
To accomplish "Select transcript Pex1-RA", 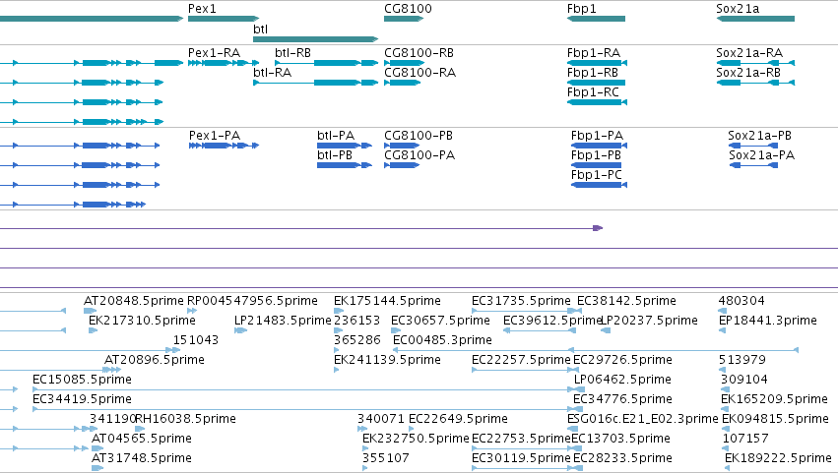I will (224, 63).
